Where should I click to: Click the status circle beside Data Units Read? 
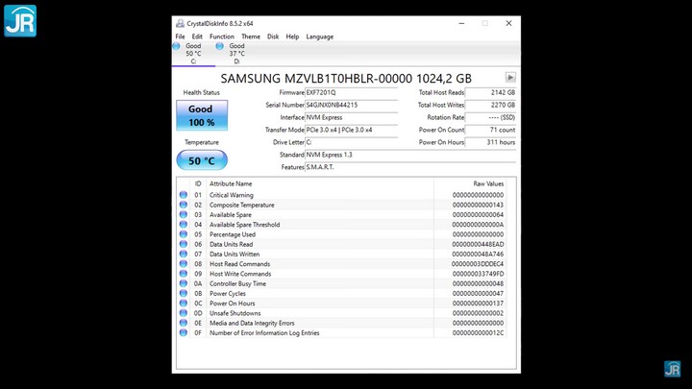184,244
